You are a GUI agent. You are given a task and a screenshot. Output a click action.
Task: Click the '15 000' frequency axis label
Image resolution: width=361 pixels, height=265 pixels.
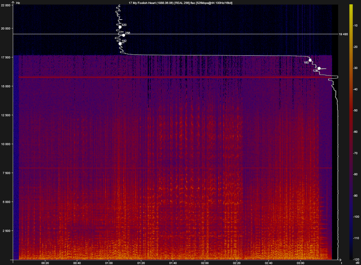click(x=6, y=86)
